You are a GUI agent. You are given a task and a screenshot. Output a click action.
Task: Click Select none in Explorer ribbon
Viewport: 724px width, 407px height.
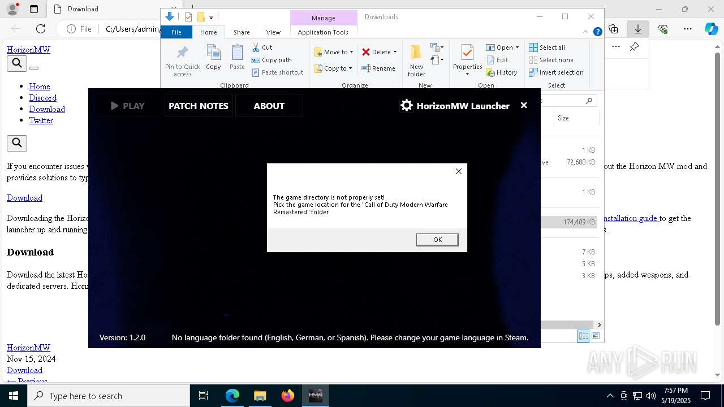[551, 60]
